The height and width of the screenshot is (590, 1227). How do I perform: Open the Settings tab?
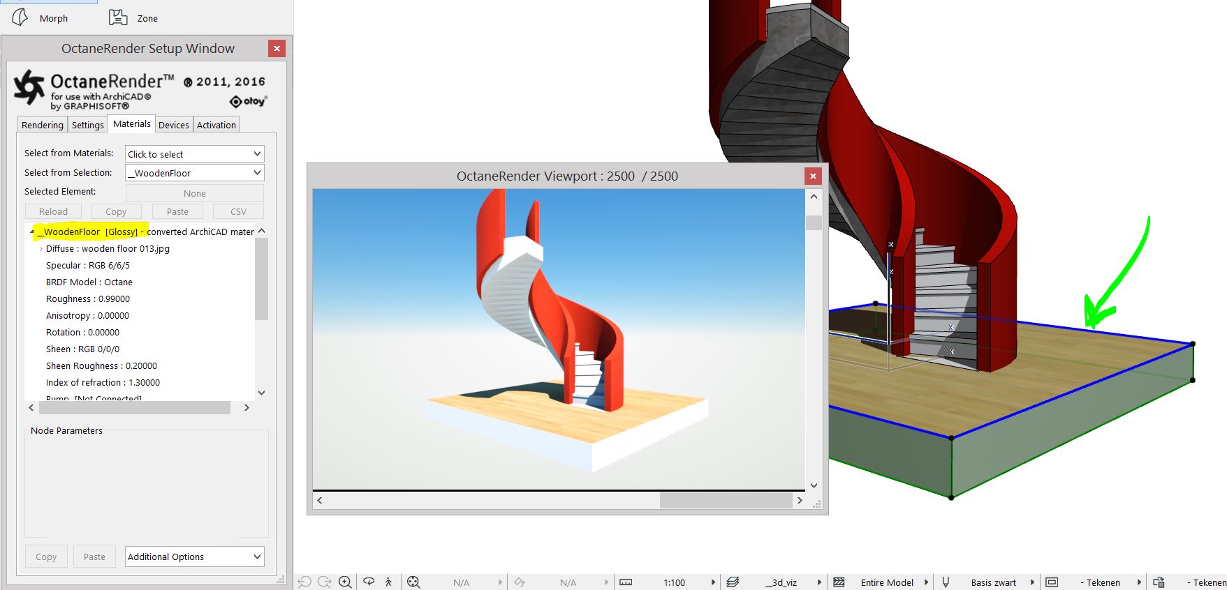click(88, 125)
